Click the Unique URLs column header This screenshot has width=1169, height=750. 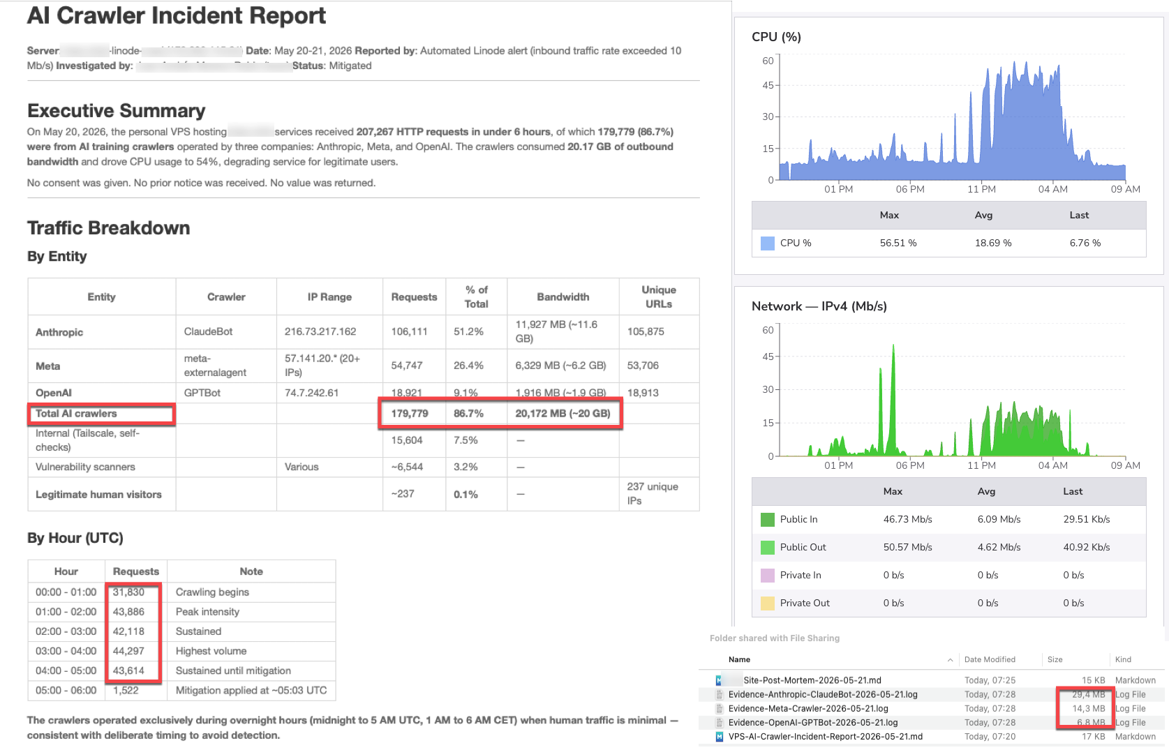click(659, 297)
